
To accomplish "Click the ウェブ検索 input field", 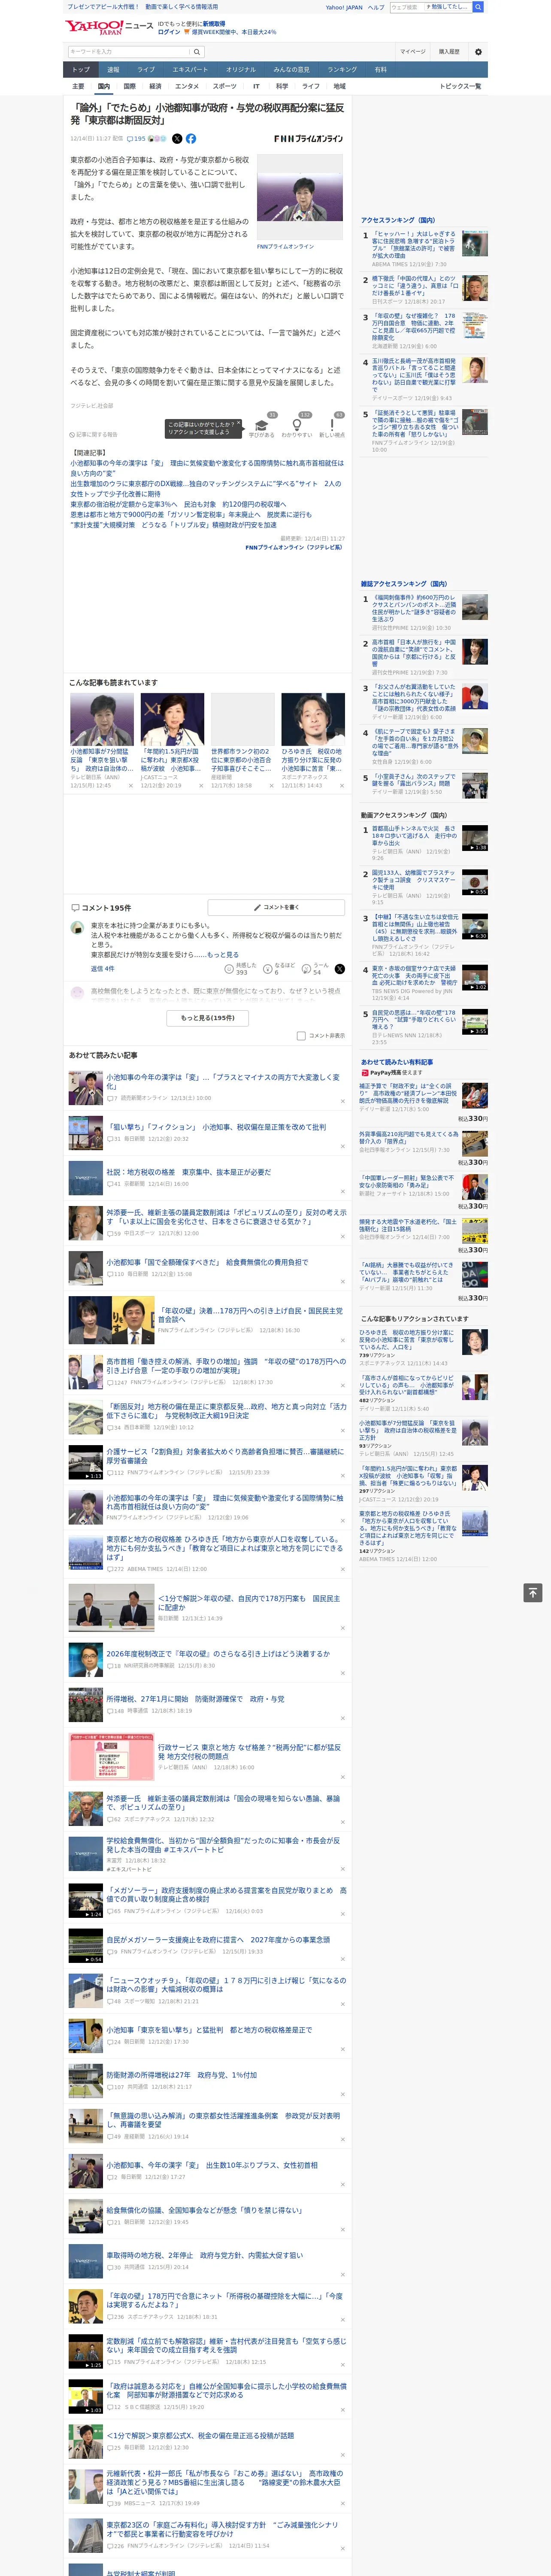I will (x=406, y=7).
